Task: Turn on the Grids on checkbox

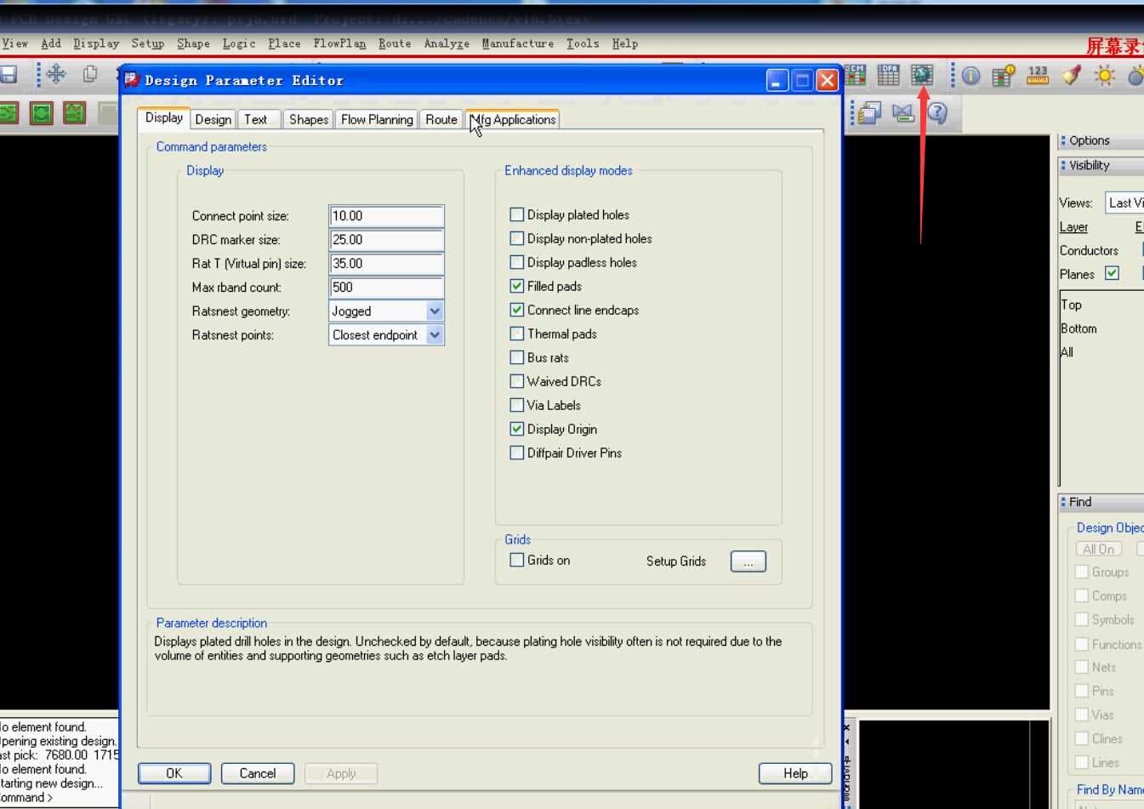Action: click(x=517, y=560)
